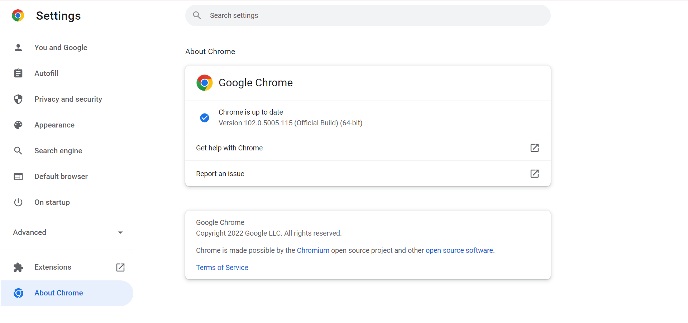Click the Chrome icon beside About Chrome

[19, 293]
